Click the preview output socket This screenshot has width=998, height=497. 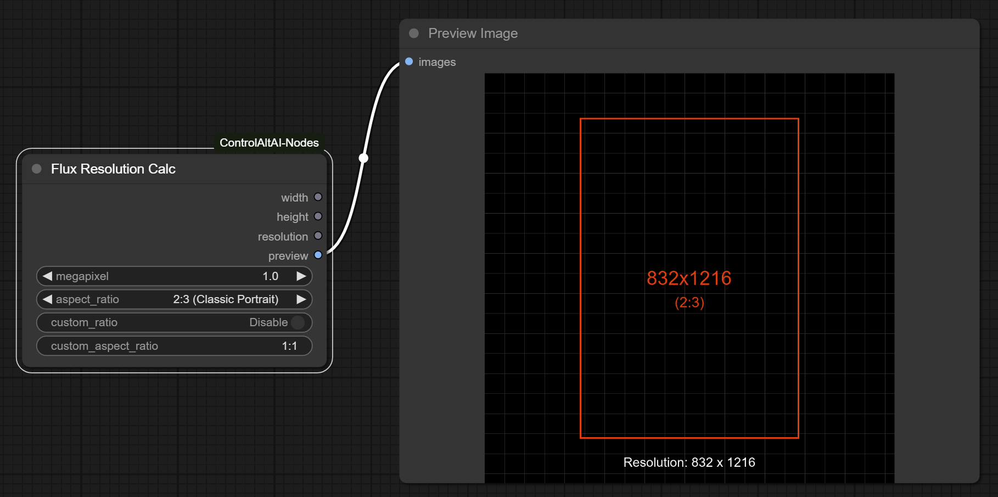pos(318,255)
